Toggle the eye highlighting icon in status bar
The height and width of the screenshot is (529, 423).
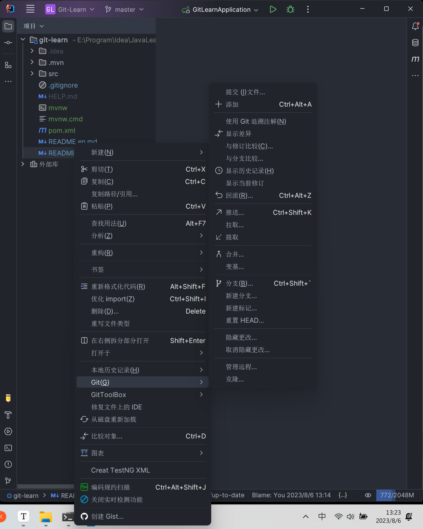click(x=368, y=495)
